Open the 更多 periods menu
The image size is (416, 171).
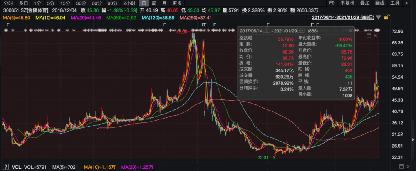[177, 3]
